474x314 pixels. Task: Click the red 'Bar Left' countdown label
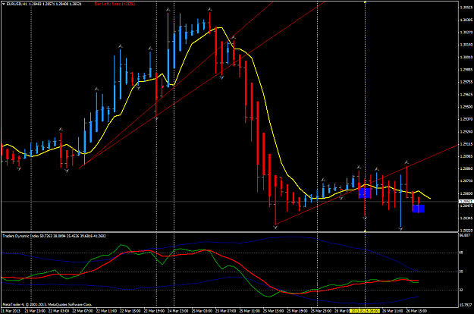click(x=115, y=5)
